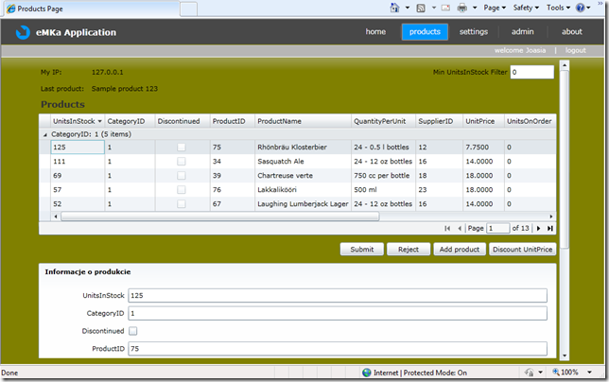This screenshot has width=609, height=382.
Task: Click the Add product button
Action: pos(460,250)
